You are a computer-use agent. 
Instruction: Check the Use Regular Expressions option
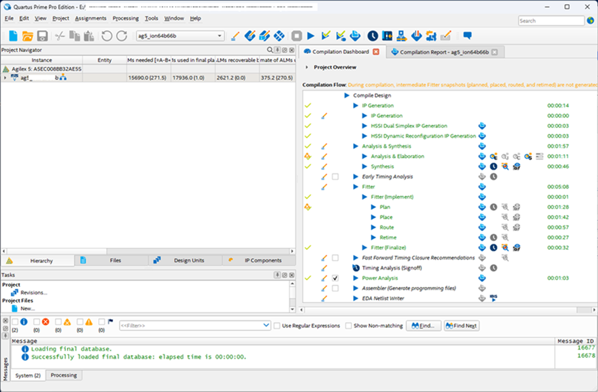(x=277, y=326)
